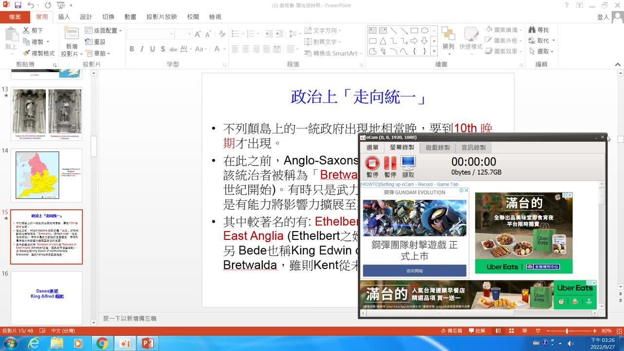Toggle Comments (註解) pane

(x=476, y=331)
